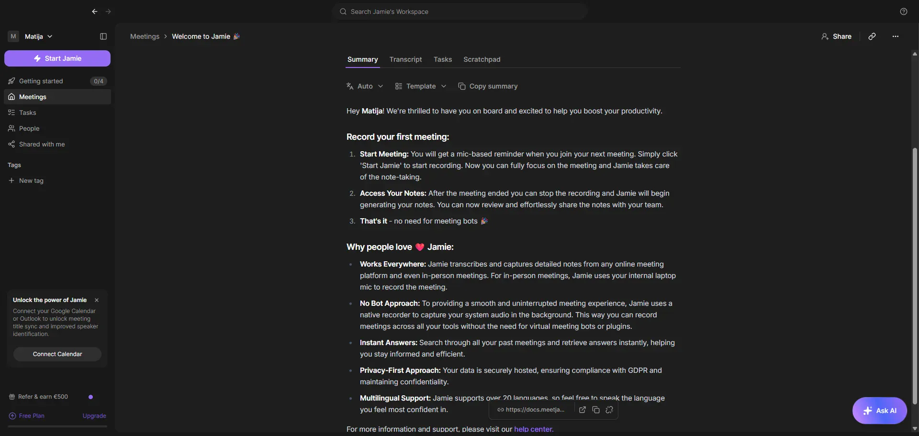The width and height of the screenshot is (919, 436).
Task: Click the 'Record your first meeting:' heading
Action: pos(398,137)
